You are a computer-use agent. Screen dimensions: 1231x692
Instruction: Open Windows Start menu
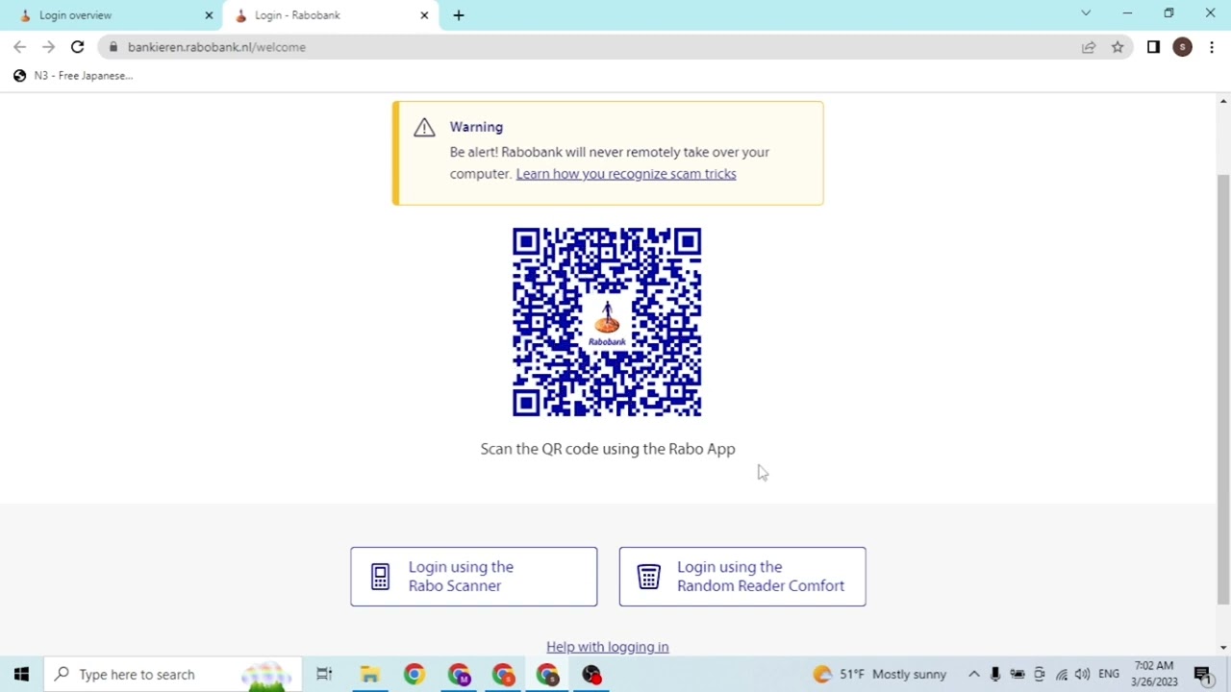click(x=21, y=675)
